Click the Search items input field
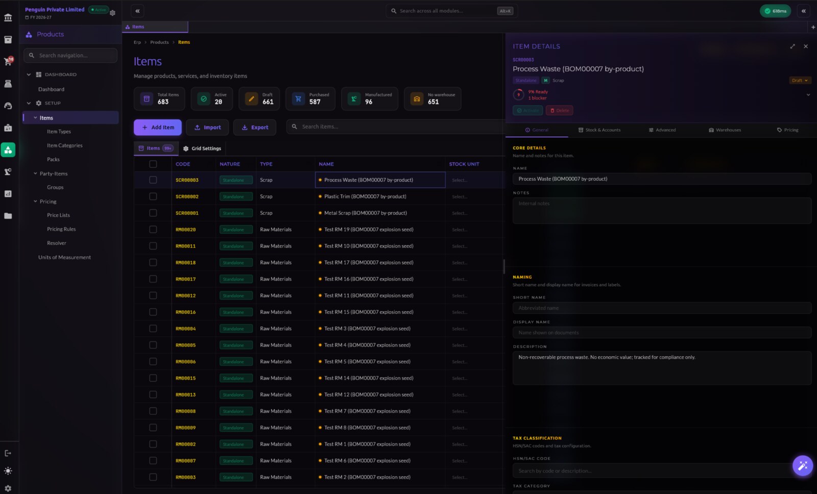817x494 pixels. [396, 127]
